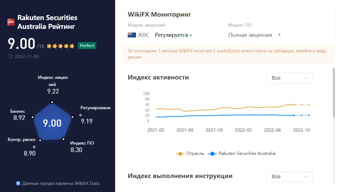Click the 2021-10 axis label
This screenshot has width=340, height=192.
click(214, 130)
